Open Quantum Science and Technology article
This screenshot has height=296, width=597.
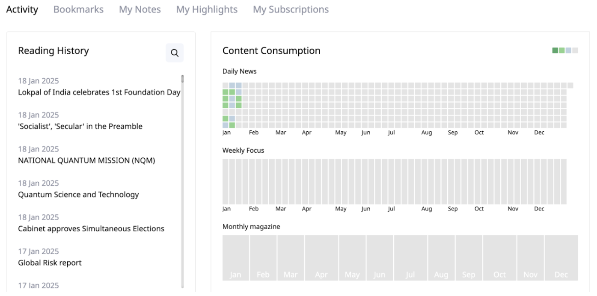point(78,195)
